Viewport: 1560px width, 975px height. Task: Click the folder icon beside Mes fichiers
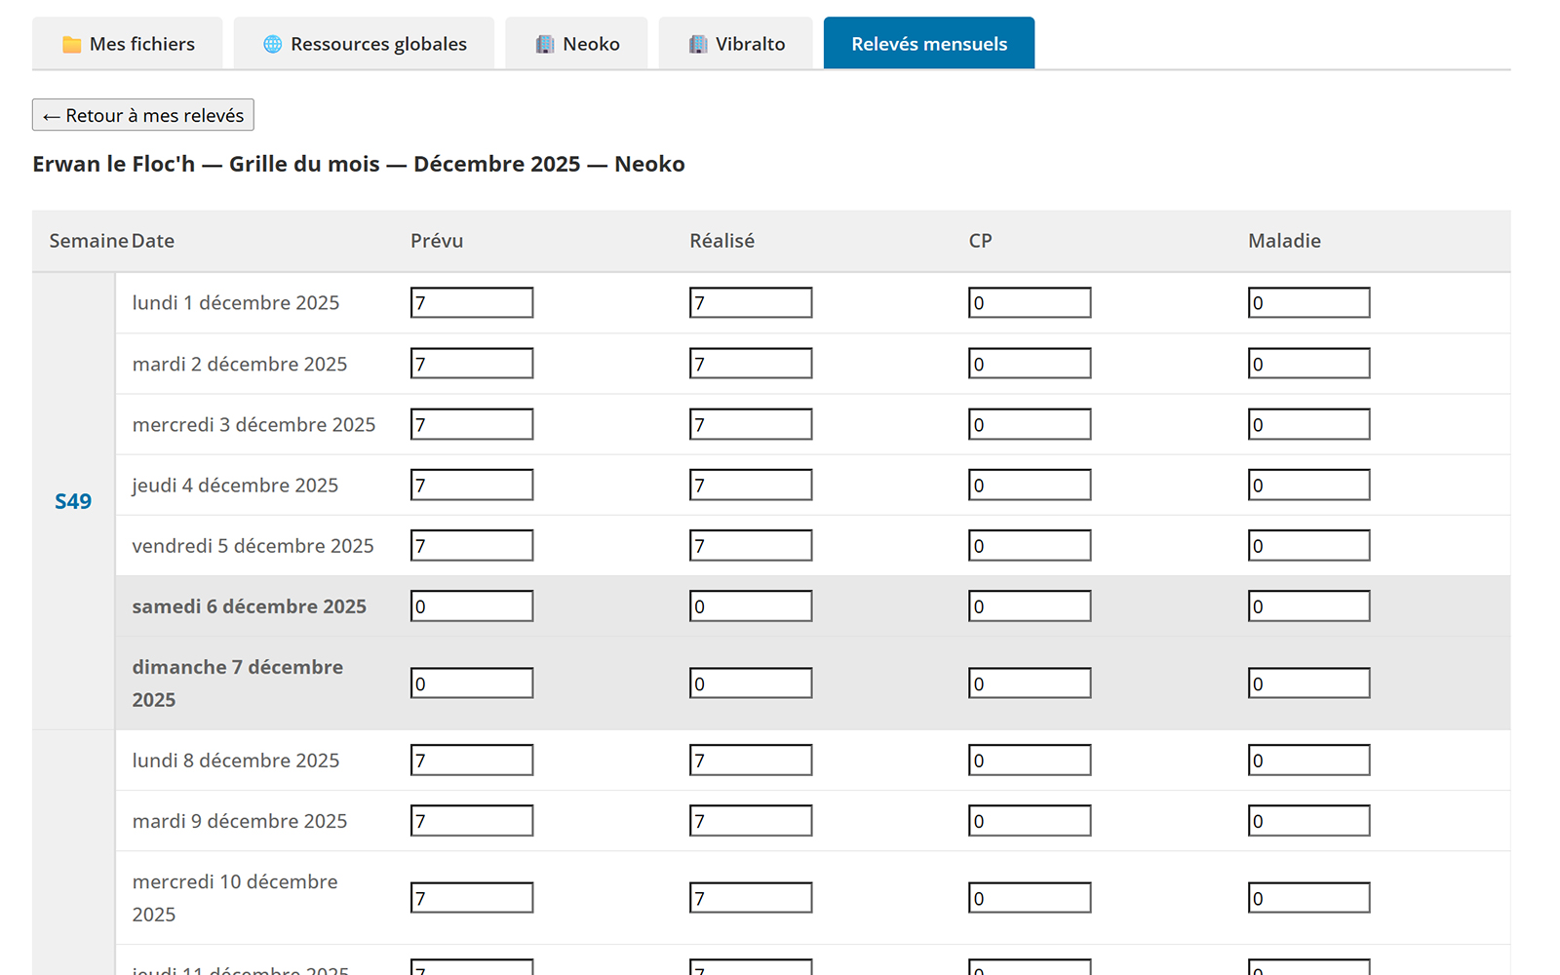(71, 44)
